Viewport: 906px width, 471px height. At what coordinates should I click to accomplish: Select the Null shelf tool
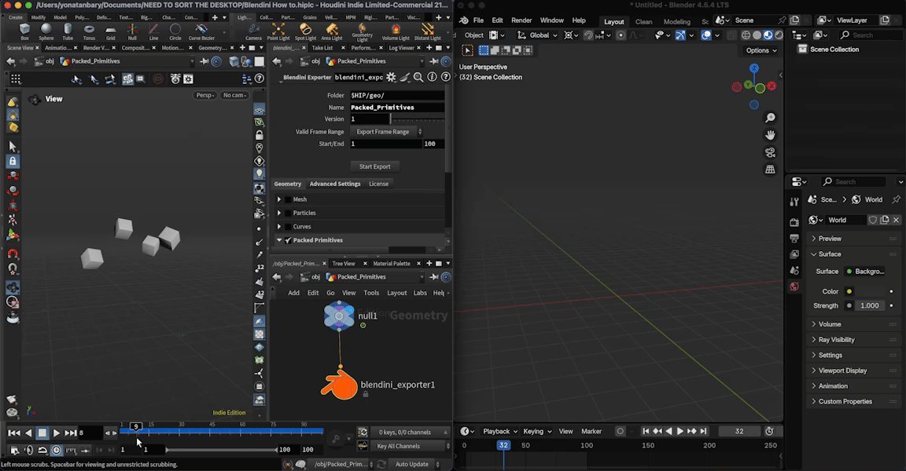(132, 31)
